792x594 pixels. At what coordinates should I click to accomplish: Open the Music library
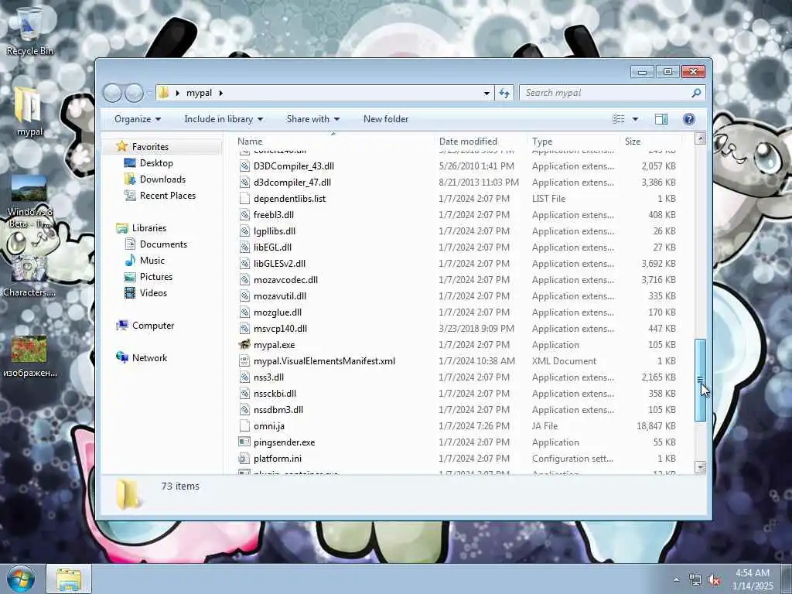pos(152,261)
